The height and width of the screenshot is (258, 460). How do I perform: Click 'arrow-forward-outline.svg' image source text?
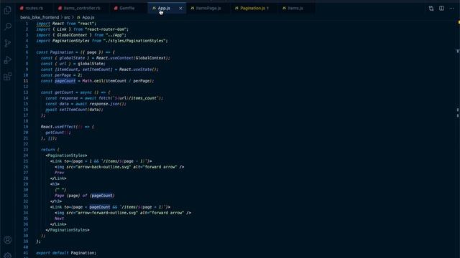108,213
